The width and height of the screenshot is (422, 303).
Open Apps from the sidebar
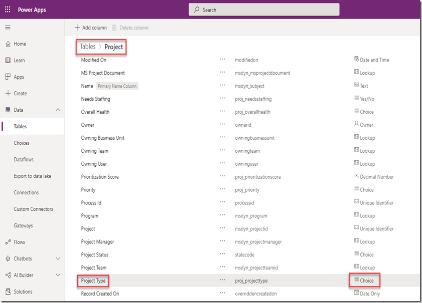[x=19, y=77]
